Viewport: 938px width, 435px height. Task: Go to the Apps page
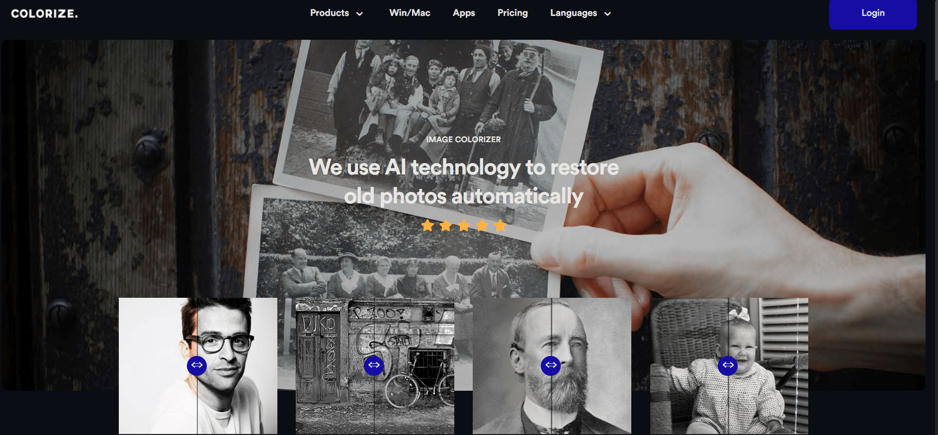click(x=464, y=13)
